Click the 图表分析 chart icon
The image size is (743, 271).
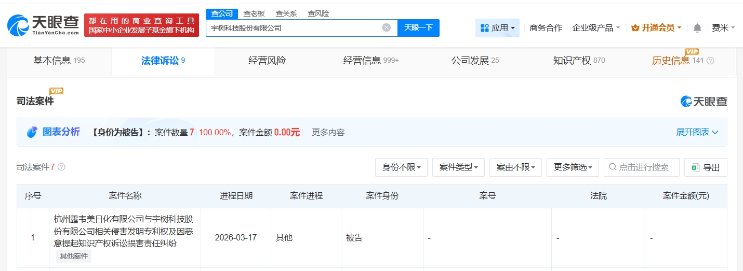tap(32, 132)
